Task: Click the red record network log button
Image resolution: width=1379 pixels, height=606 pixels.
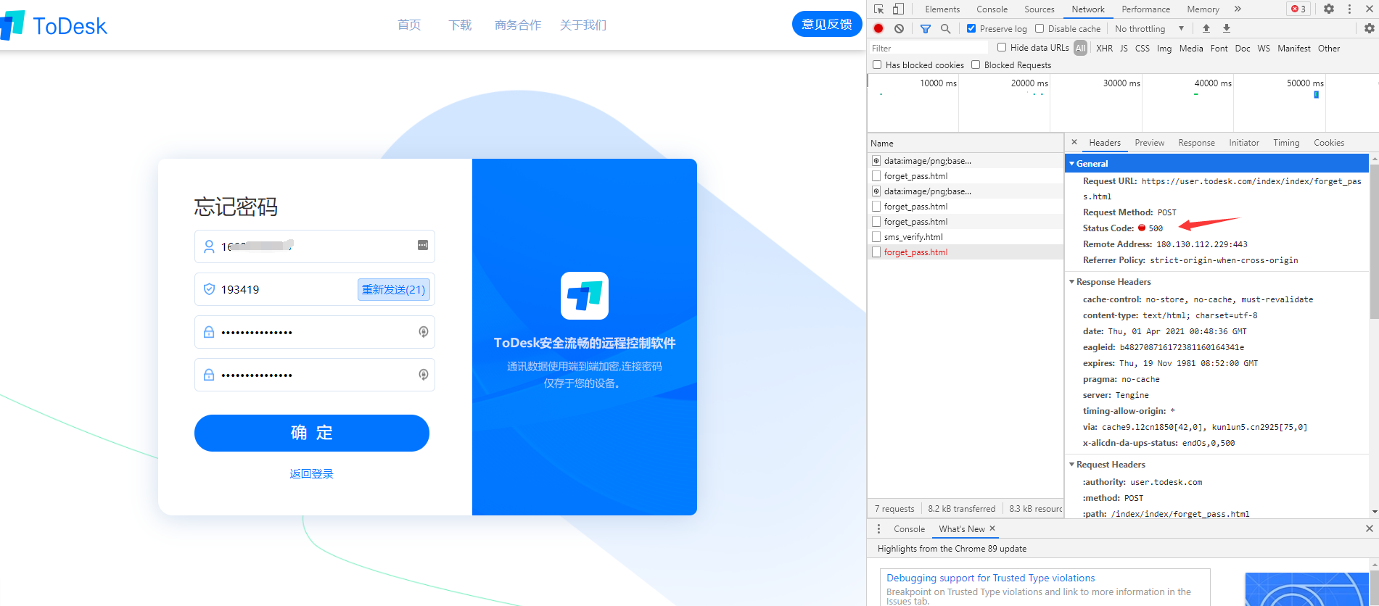Action: click(x=878, y=28)
